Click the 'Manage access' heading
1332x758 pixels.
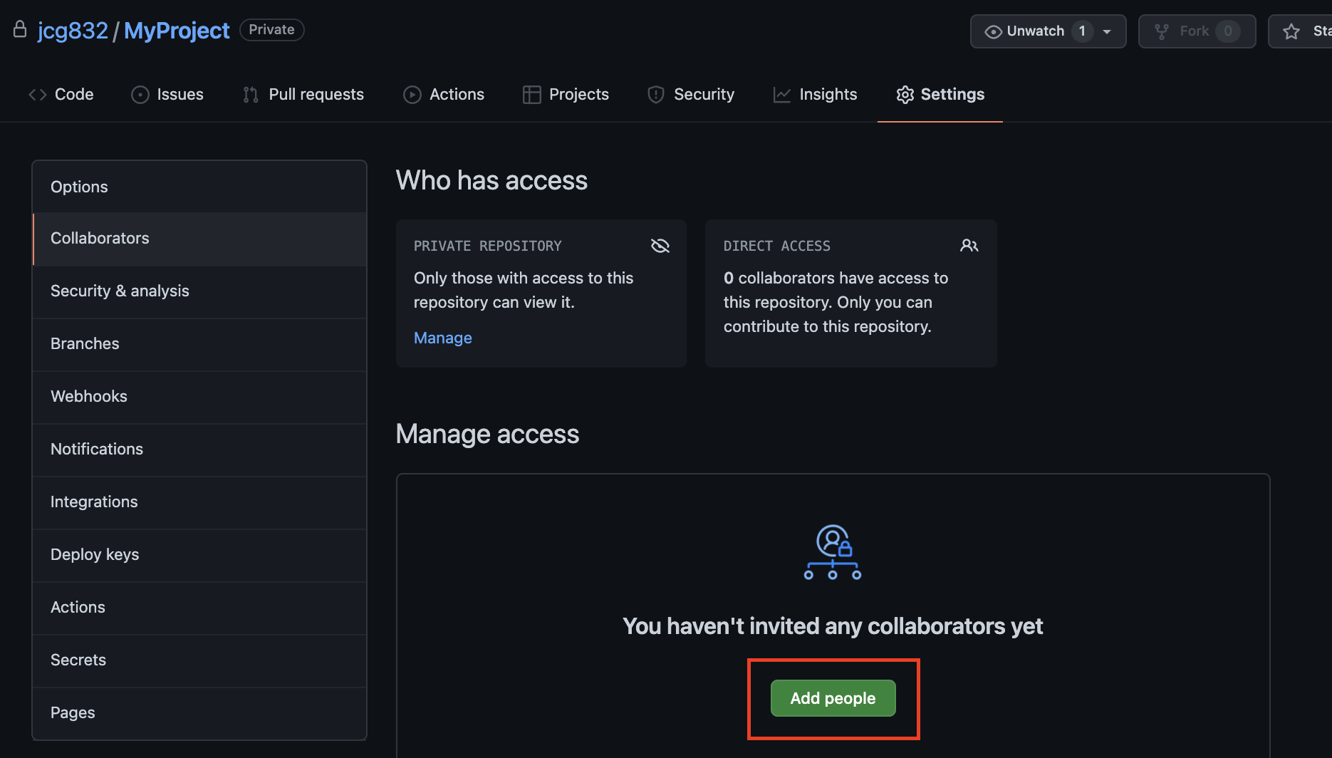pos(488,434)
